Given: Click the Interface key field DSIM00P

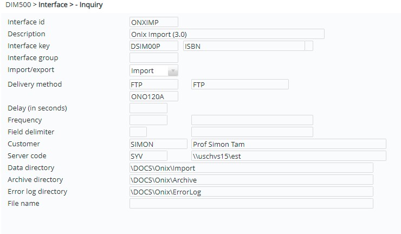Looking at the screenshot, I should (x=154, y=46).
